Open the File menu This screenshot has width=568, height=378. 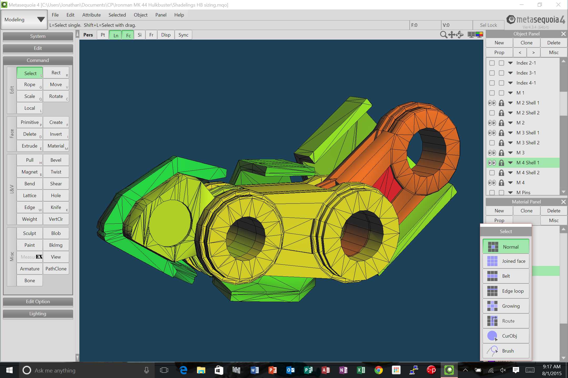click(55, 15)
